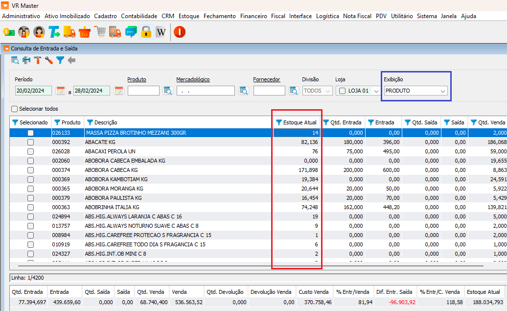The image size is (507, 311).
Task: Open the Ajuda menu
Action: pyautogui.click(x=468, y=16)
